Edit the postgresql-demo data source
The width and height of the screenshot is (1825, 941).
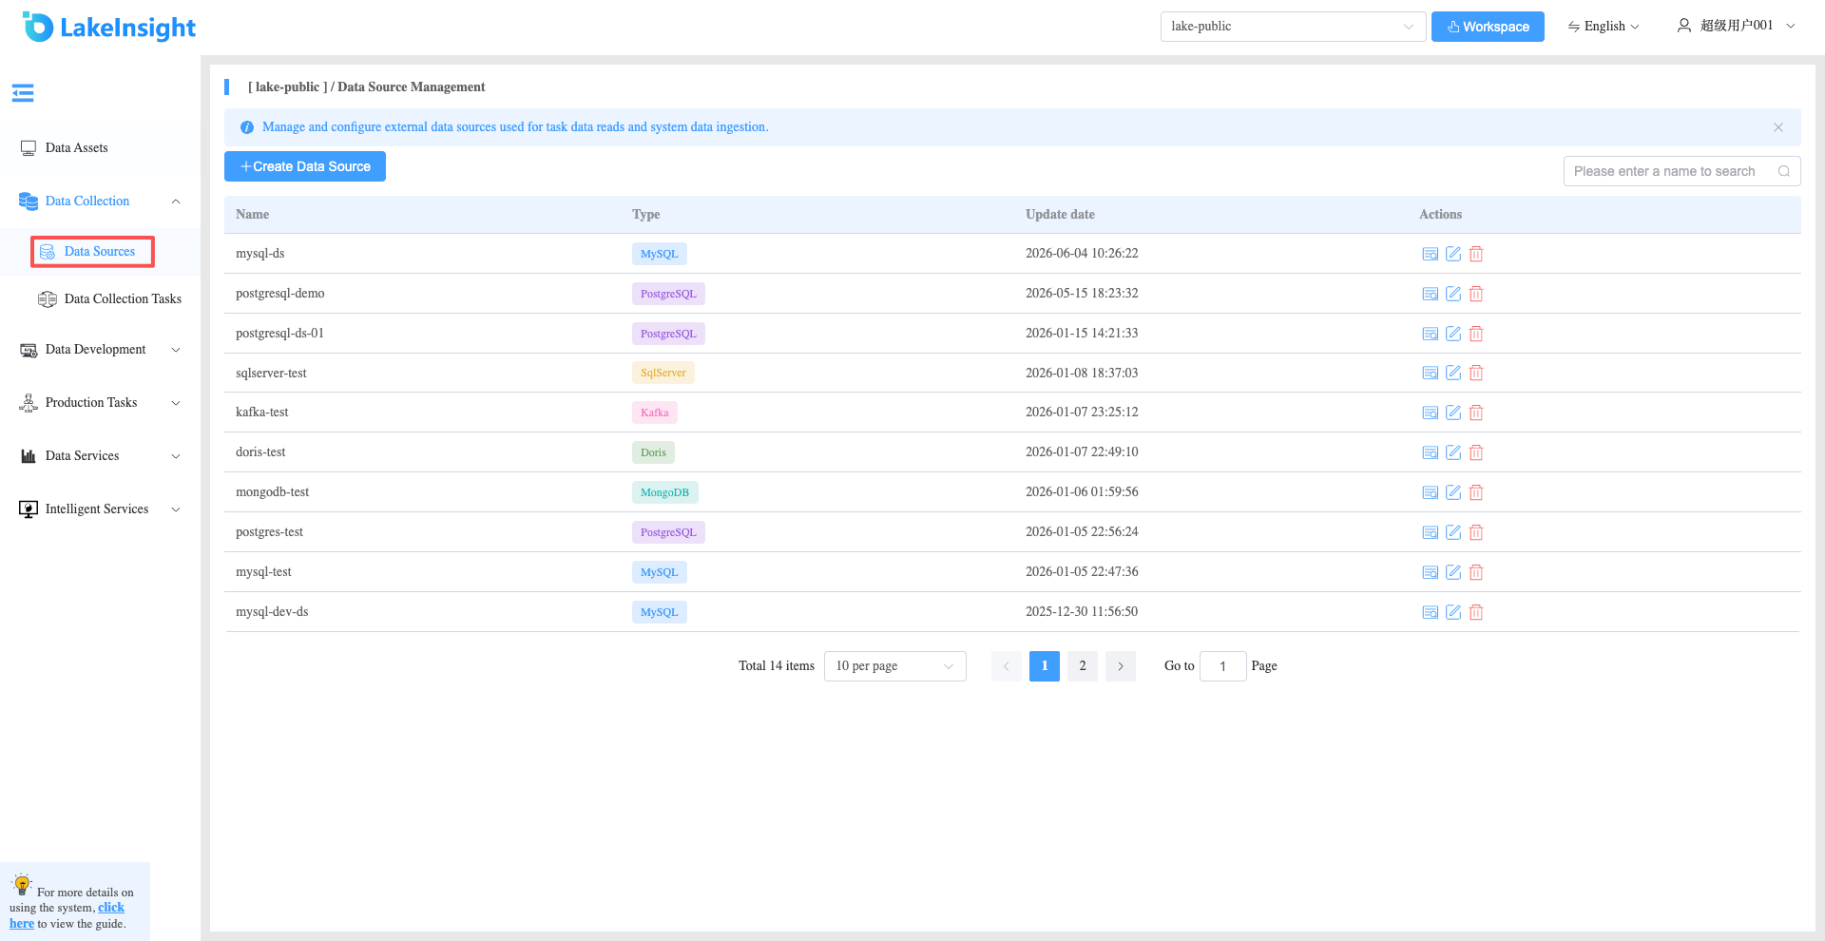click(x=1453, y=294)
